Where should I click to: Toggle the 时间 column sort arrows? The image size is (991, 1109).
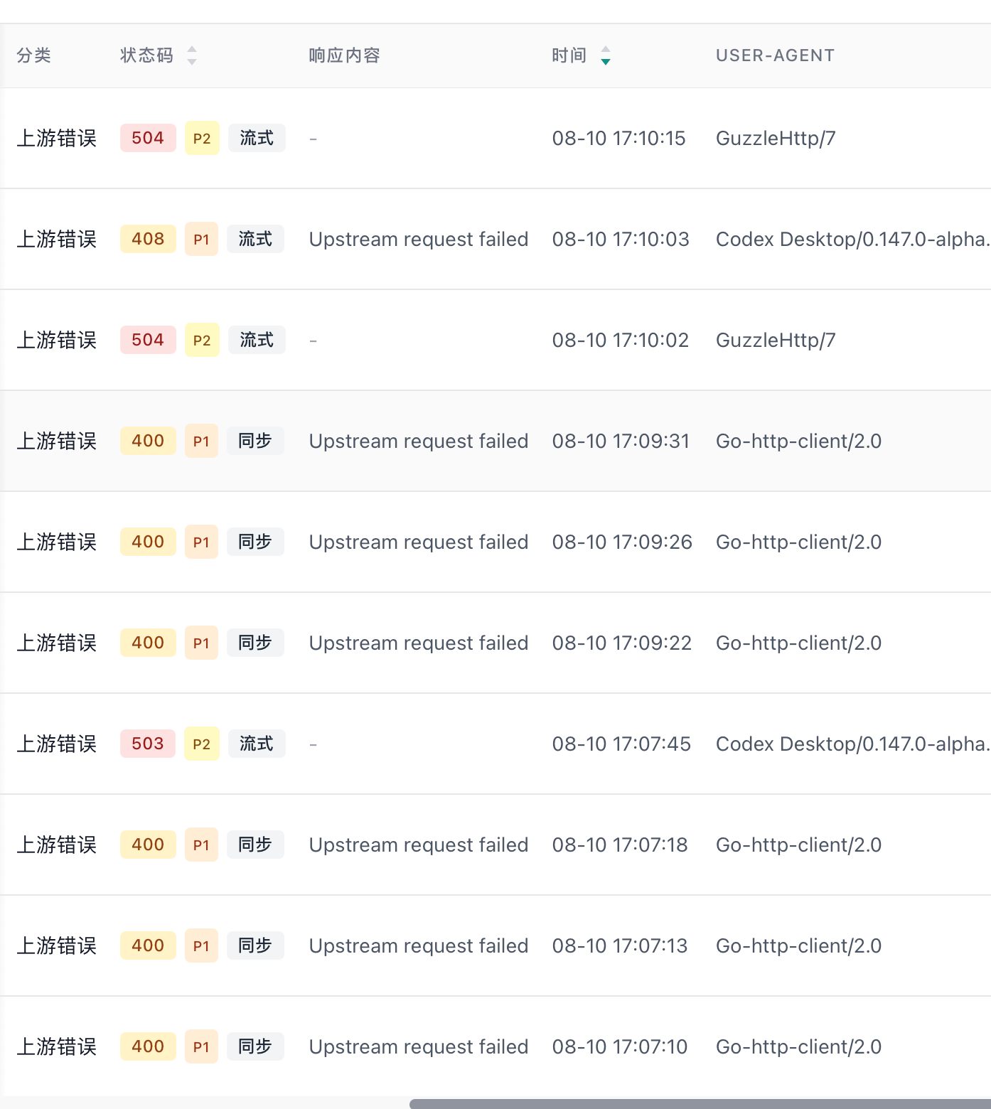point(605,55)
